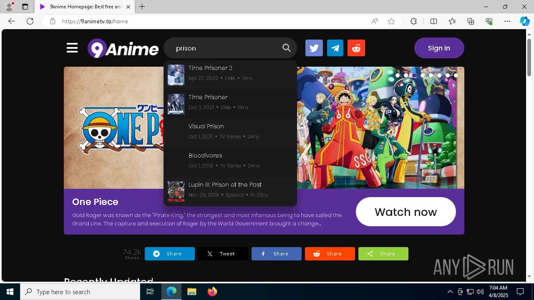Screen dimensions: 534x300
Task: Launch Firefox from the taskbar
Action: 212,292
